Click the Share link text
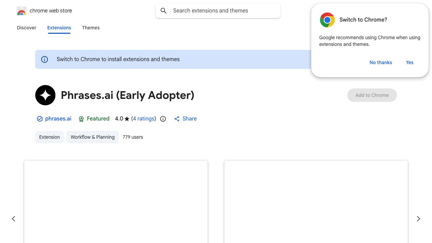This screenshot has width=432, height=243. tap(190, 119)
